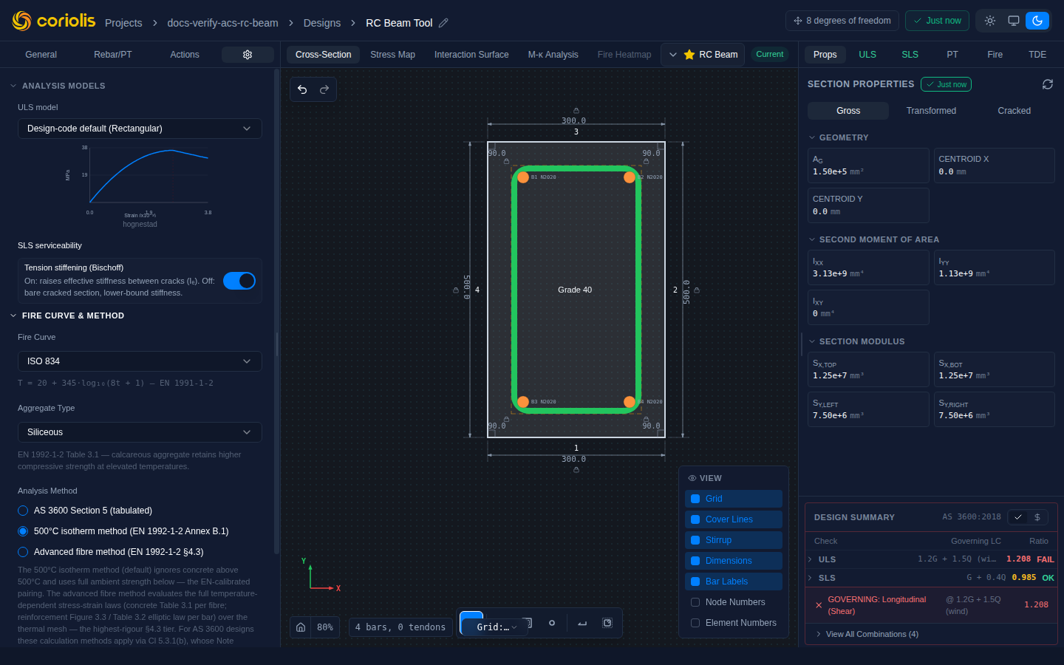Select Cracked section properties
The height and width of the screenshot is (665, 1064).
click(x=1014, y=111)
